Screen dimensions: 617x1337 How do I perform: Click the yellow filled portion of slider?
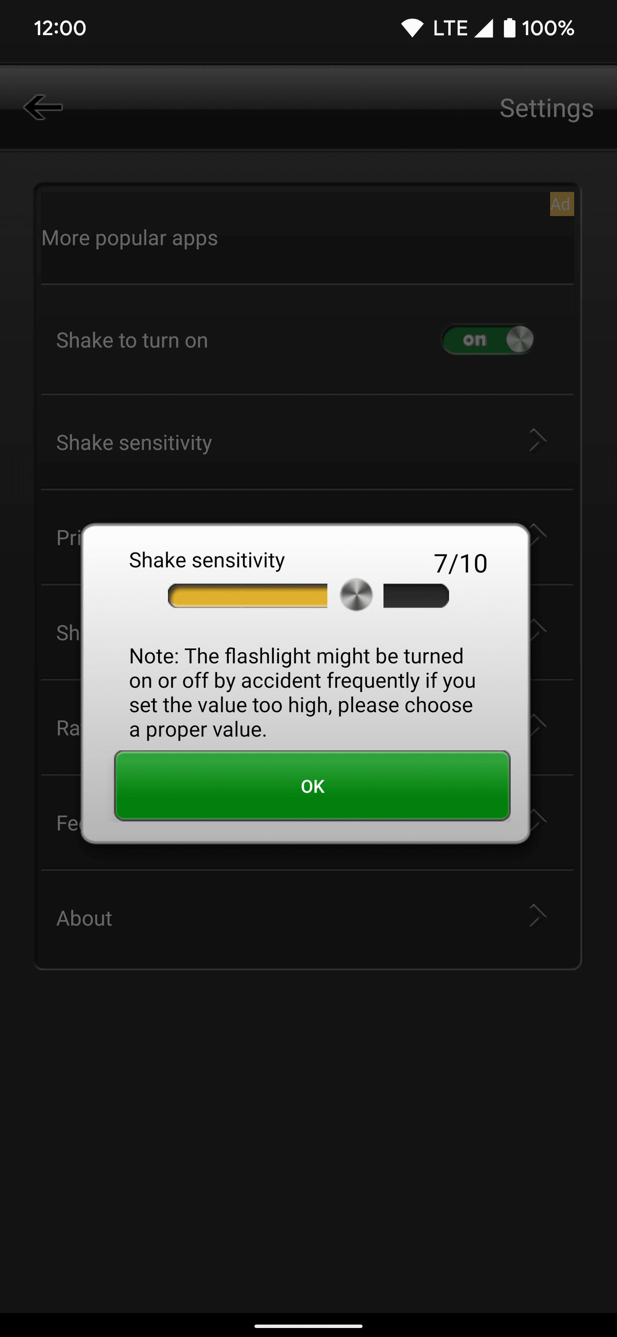pos(248,596)
